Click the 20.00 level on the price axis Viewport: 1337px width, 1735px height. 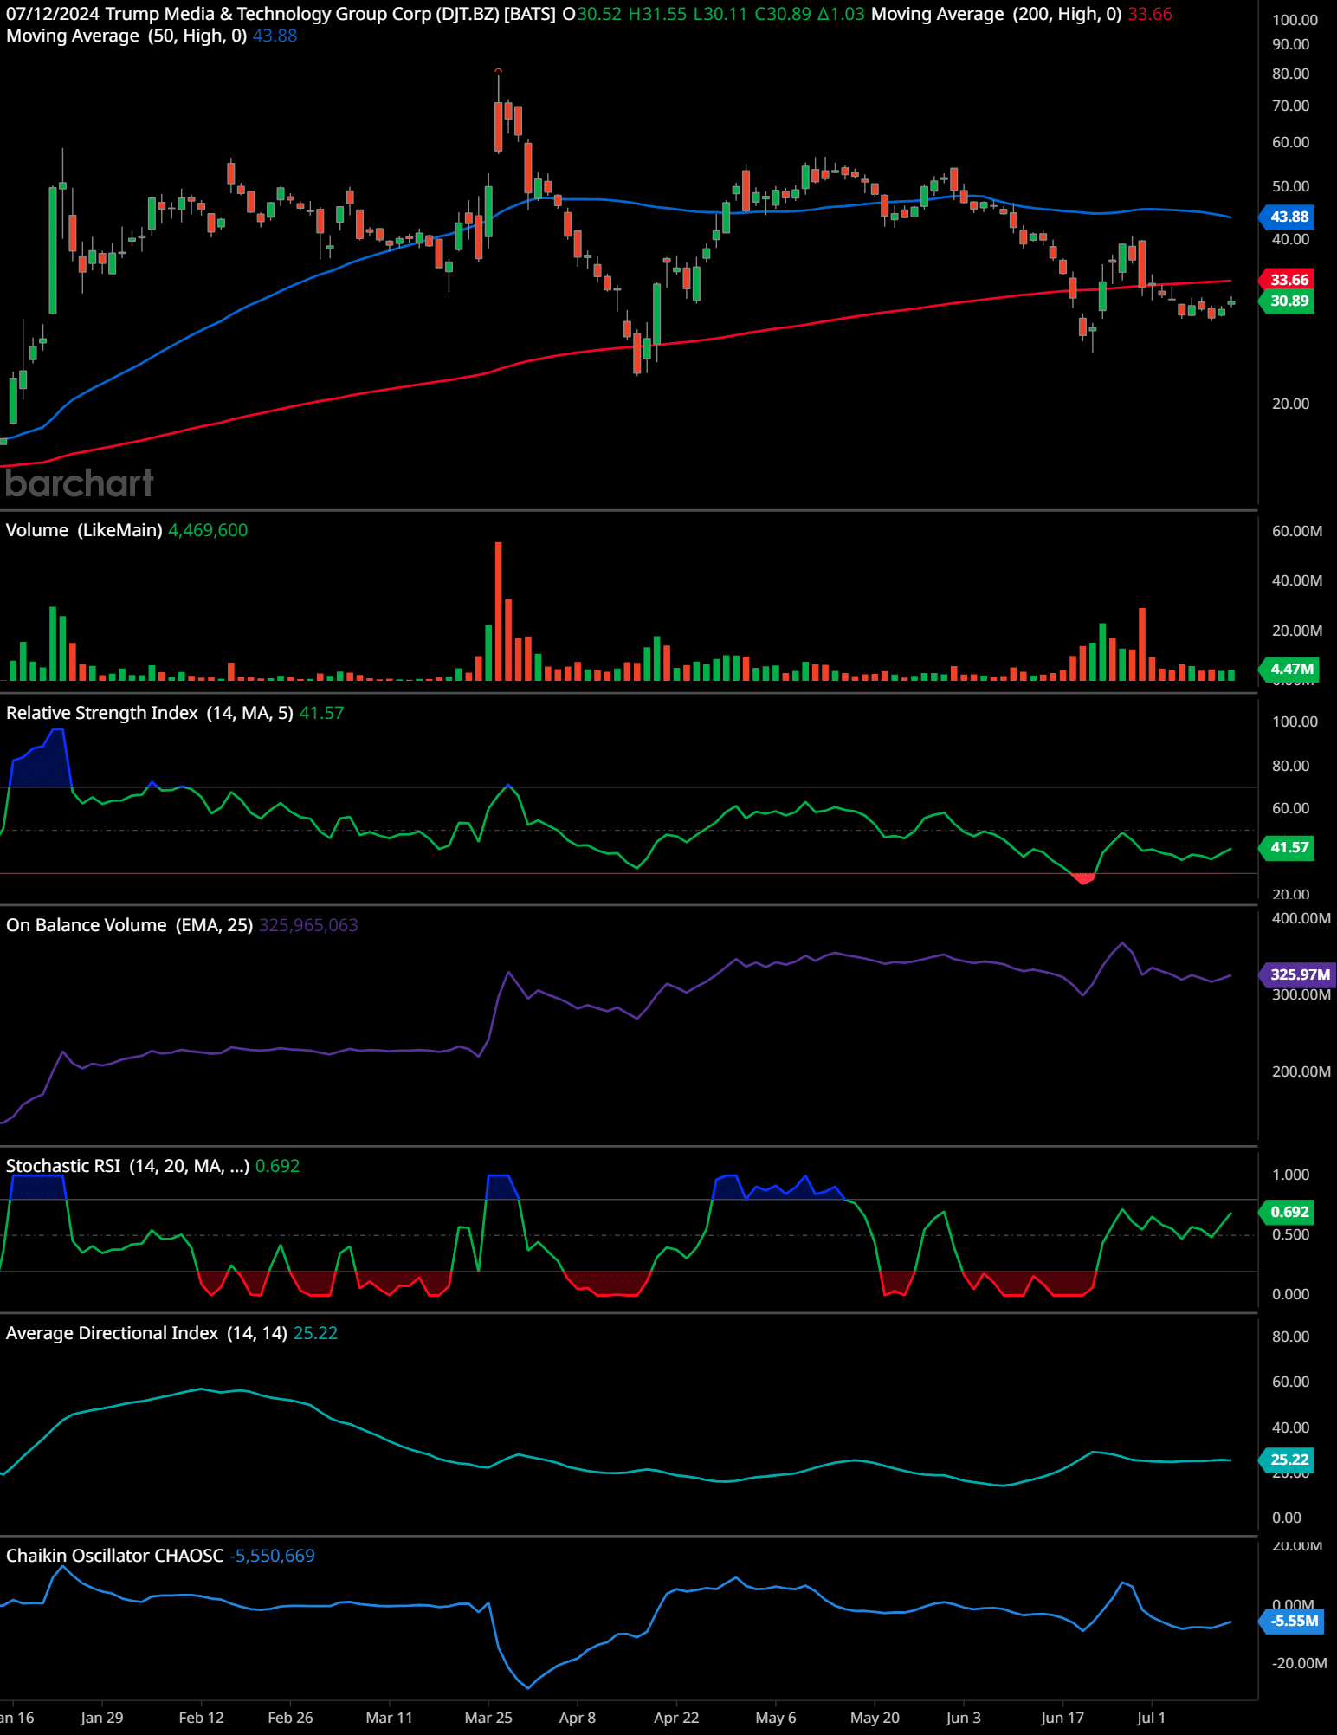(x=1290, y=405)
